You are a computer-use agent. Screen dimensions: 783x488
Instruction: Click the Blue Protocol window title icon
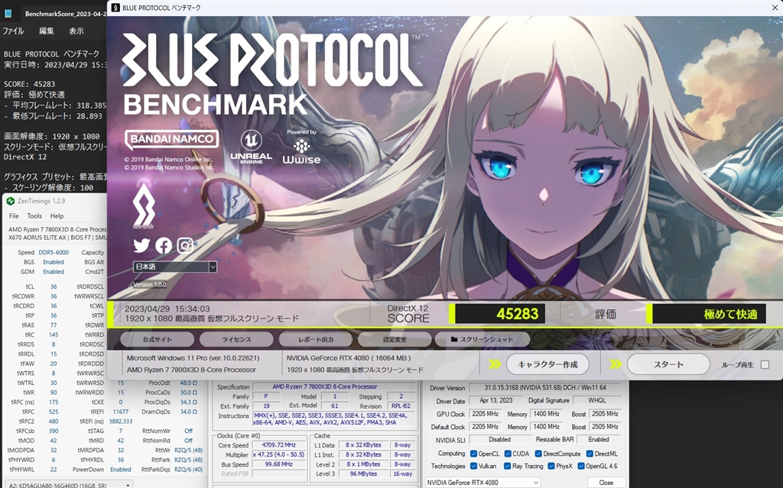(115, 8)
